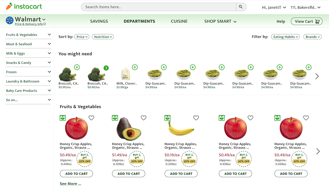
Task: Favorite the banana with heart icon
Action: pyautogui.click(x=196, y=118)
